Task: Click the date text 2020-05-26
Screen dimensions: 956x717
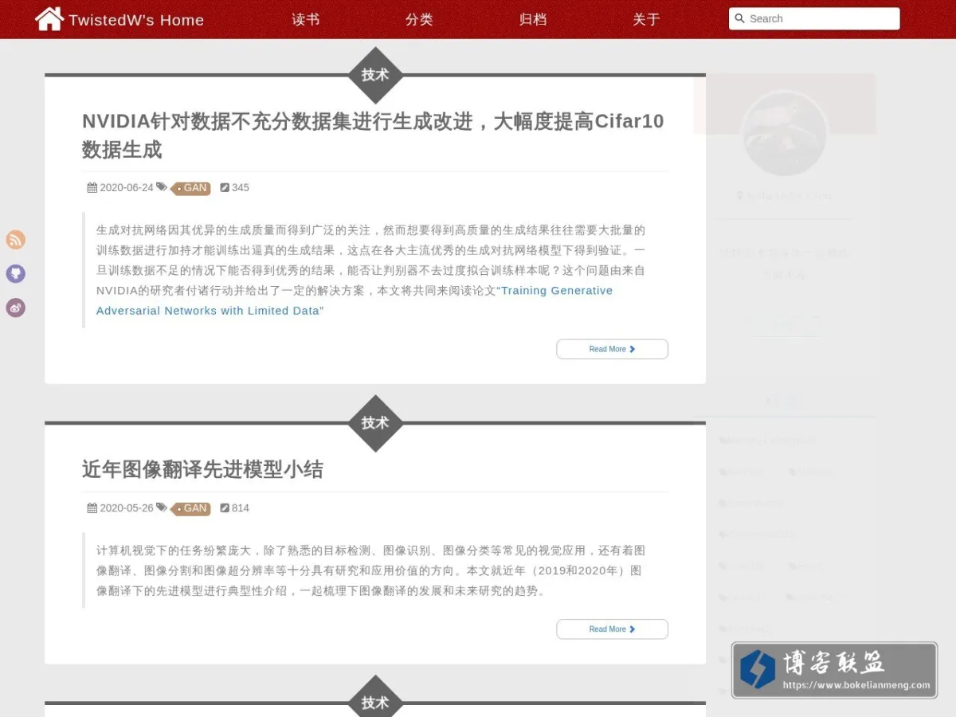Action: pos(127,508)
